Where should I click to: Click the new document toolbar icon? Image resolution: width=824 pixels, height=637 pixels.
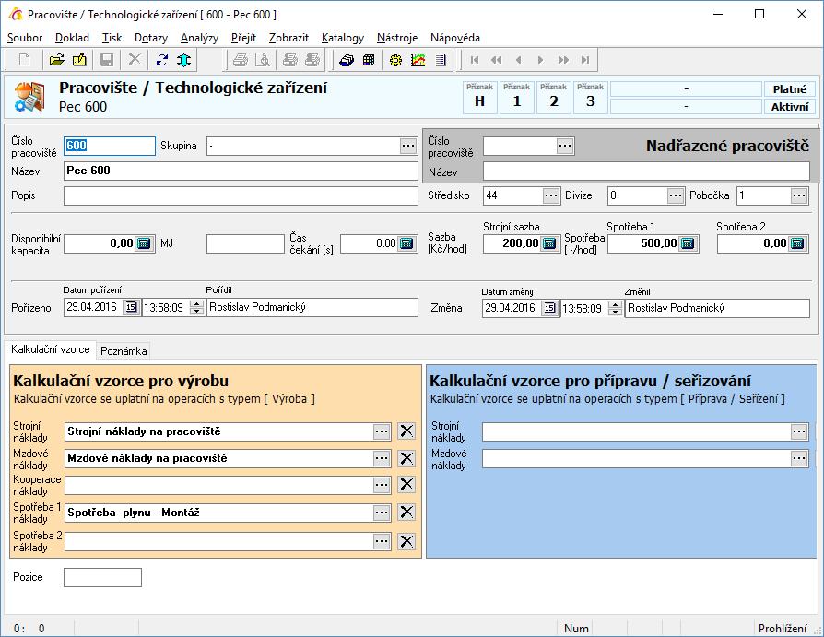click(25, 60)
